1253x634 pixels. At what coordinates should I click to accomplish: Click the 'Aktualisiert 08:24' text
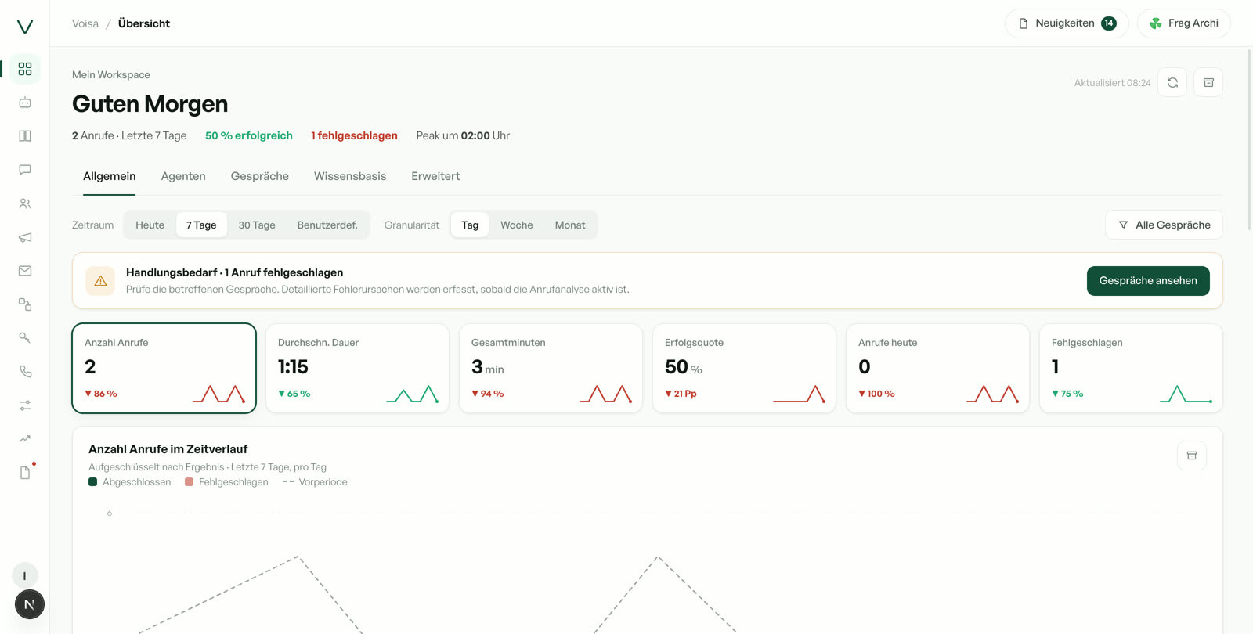(x=1113, y=83)
